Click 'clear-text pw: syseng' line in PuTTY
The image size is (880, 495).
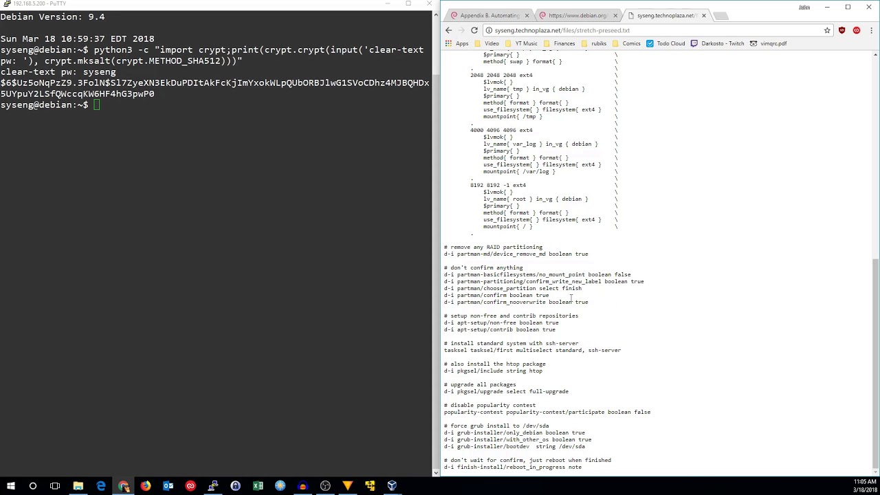[x=58, y=71]
